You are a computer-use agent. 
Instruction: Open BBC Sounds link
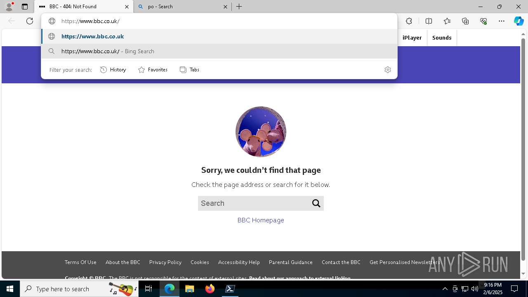442,38
